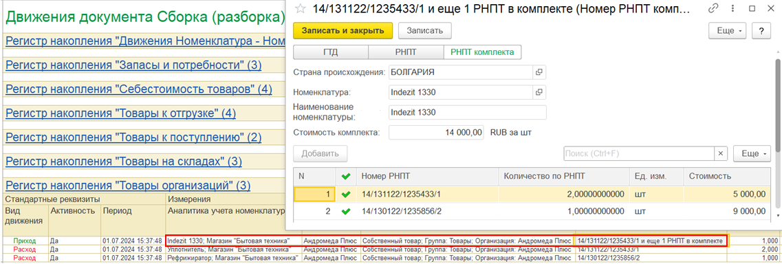
Task: Clear search field with the X icon
Action: [x=721, y=154]
